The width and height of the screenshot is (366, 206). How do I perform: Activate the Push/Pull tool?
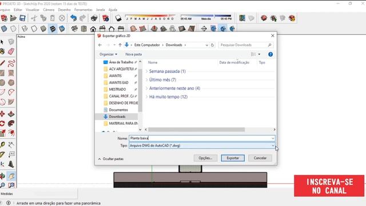pos(11,114)
